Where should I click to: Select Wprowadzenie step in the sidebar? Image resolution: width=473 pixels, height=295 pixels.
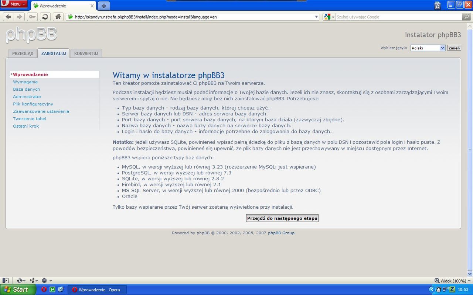point(30,74)
